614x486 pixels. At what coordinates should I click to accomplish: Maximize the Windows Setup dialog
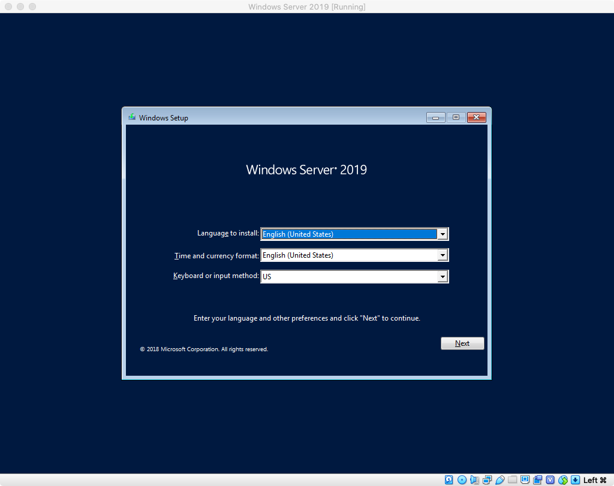[x=456, y=117]
